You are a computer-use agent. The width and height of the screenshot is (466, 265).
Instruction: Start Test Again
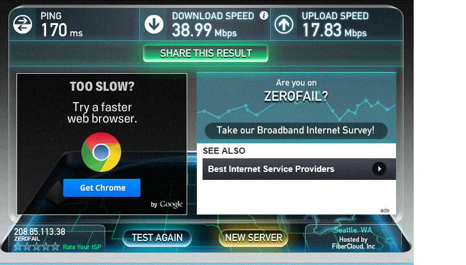[x=157, y=238]
